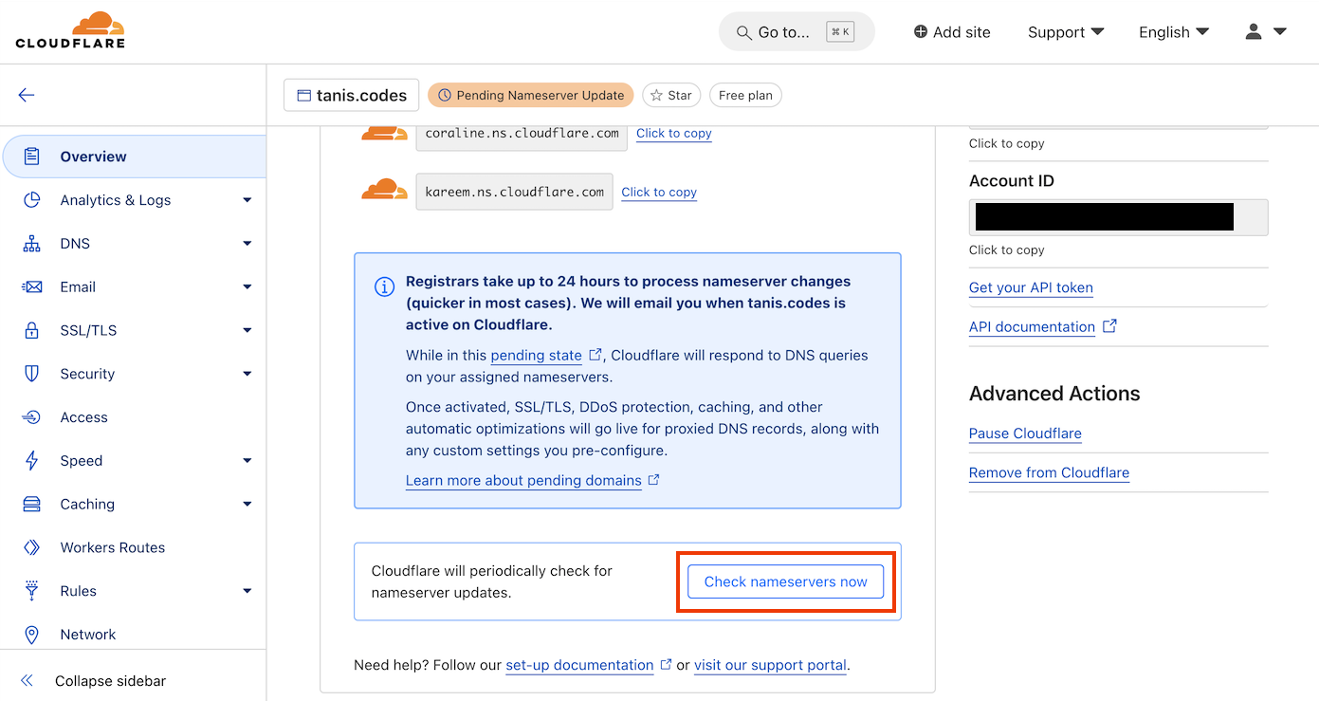The height and width of the screenshot is (701, 1319).
Task: Click the Caching drive icon
Action: pyautogui.click(x=32, y=505)
